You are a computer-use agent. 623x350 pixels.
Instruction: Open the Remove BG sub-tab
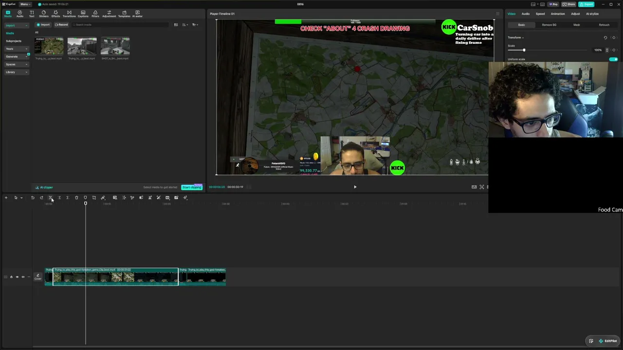tap(549, 25)
